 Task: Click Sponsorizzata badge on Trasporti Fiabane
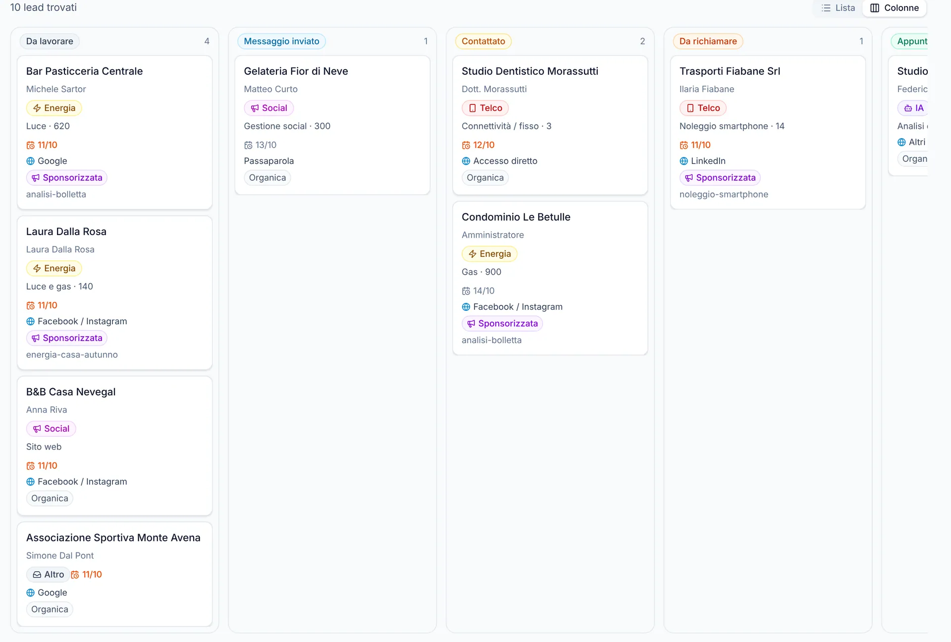coord(720,178)
